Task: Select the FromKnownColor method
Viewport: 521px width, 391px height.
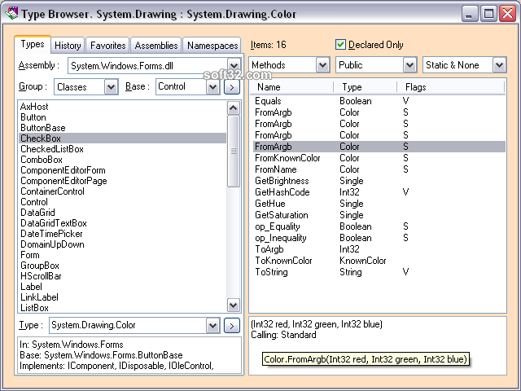Action: coord(378,158)
